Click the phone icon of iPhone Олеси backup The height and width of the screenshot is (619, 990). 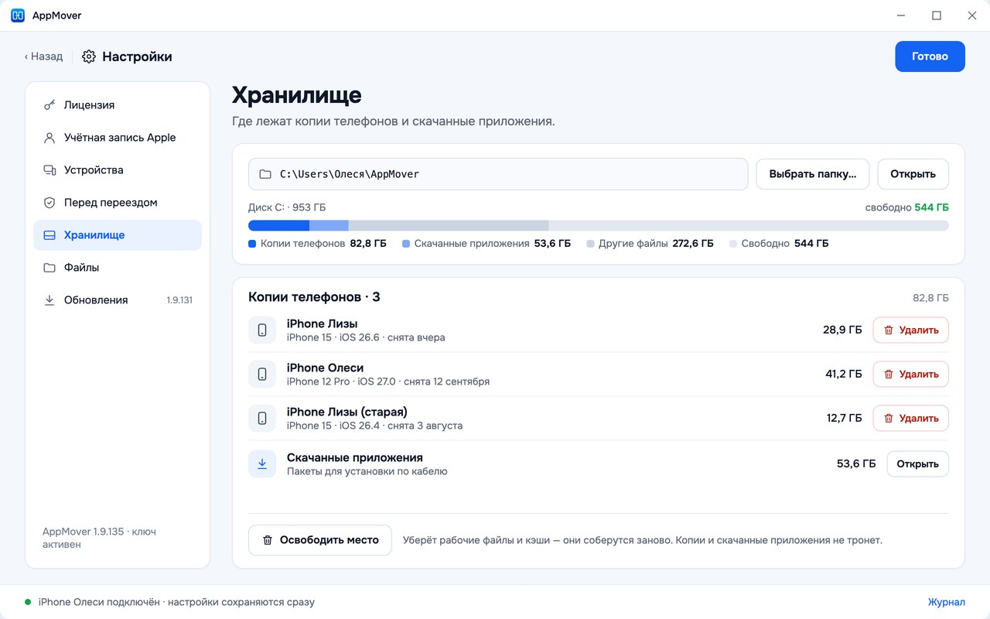(x=262, y=374)
